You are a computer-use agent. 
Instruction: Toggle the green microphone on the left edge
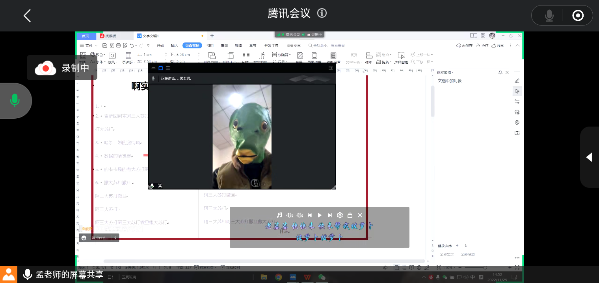tap(15, 100)
